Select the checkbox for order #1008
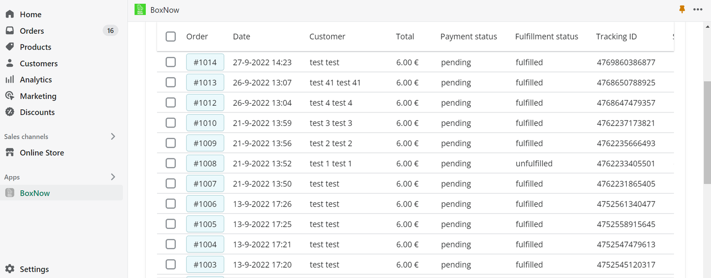Viewport: 711px width, 278px height. click(x=171, y=164)
